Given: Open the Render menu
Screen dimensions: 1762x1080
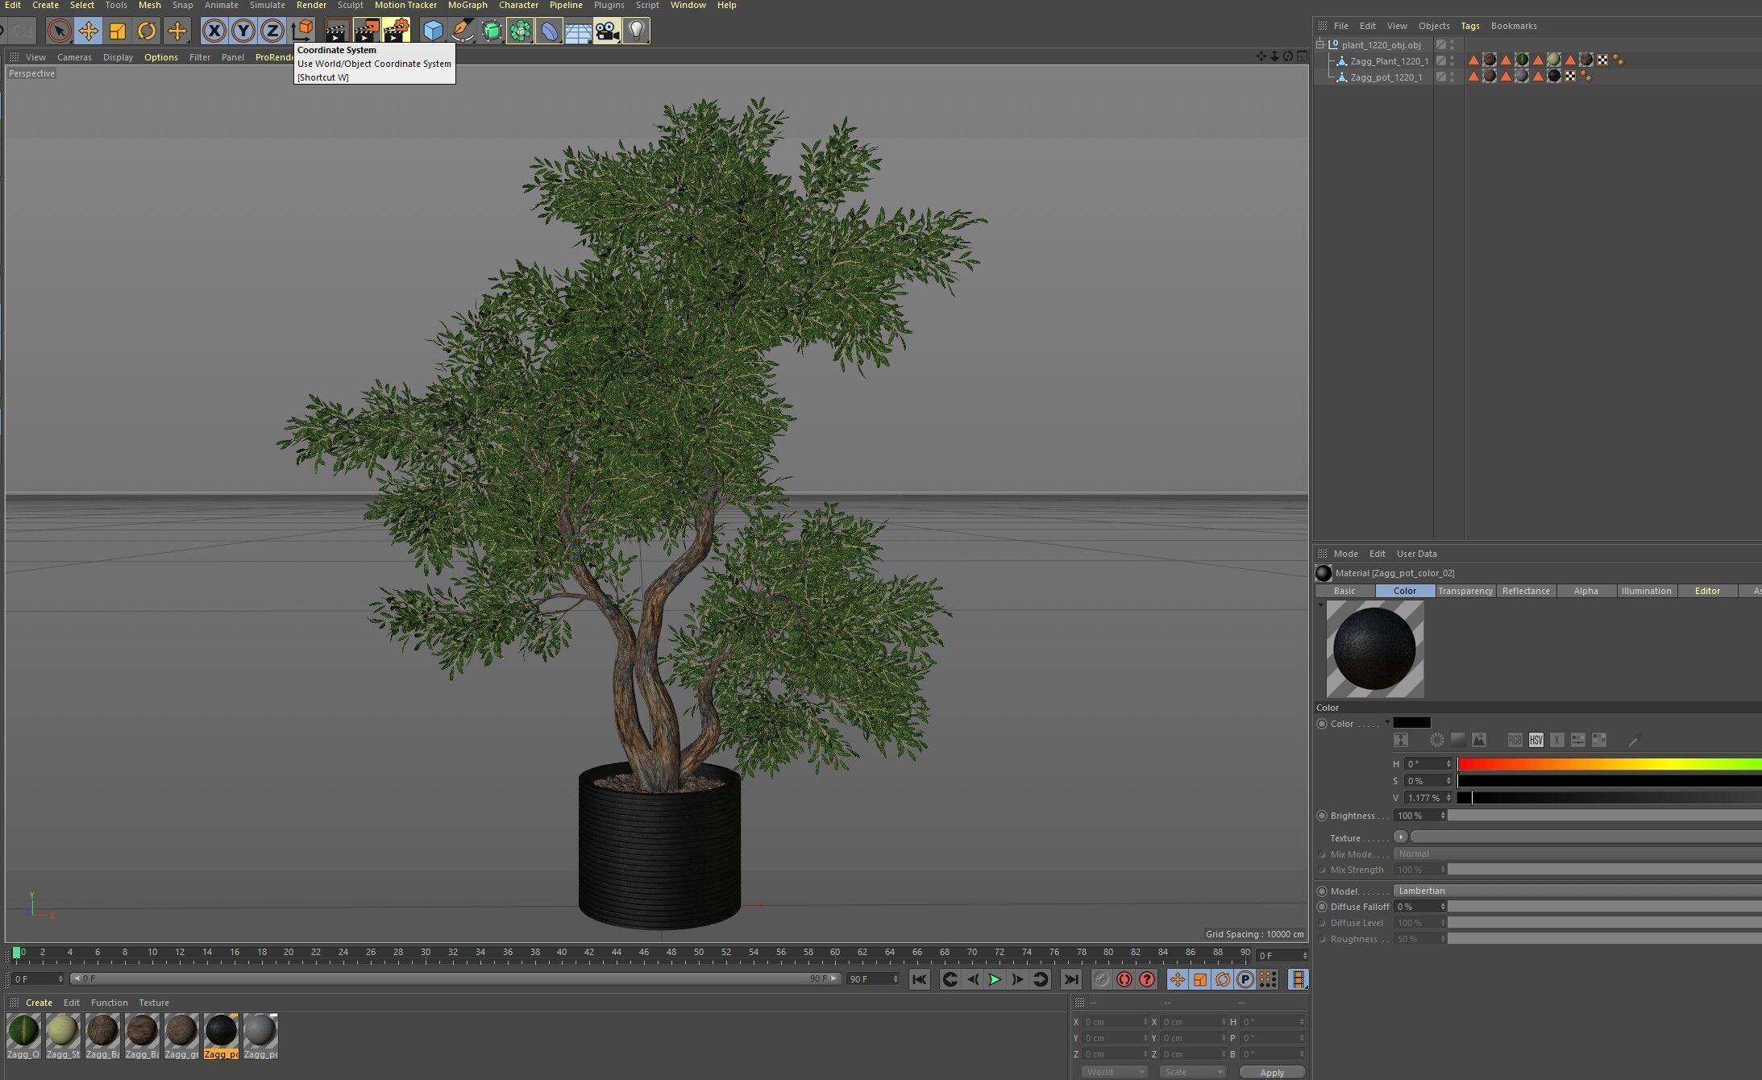Looking at the screenshot, I should (311, 6).
